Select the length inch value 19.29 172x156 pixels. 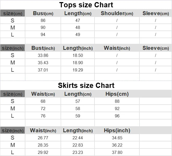coord(78,70)
